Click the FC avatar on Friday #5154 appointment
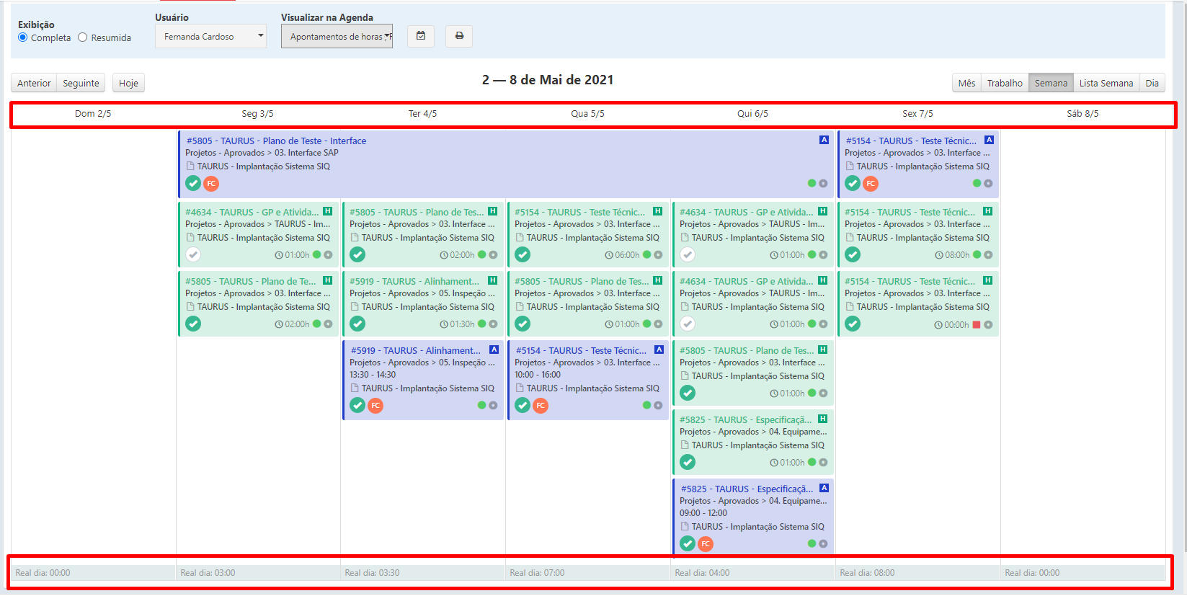 coord(871,184)
